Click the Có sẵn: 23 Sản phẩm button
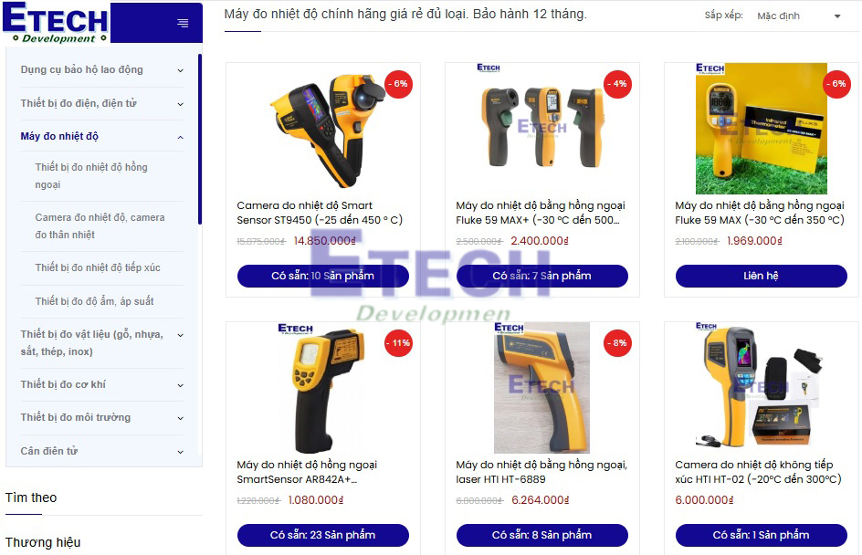The height and width of the screenshot is (555, 862). pos(322,535)
